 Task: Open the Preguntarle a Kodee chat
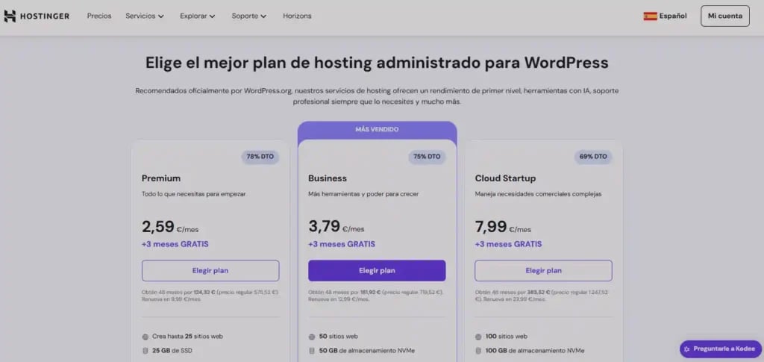[x=720, y=349]
